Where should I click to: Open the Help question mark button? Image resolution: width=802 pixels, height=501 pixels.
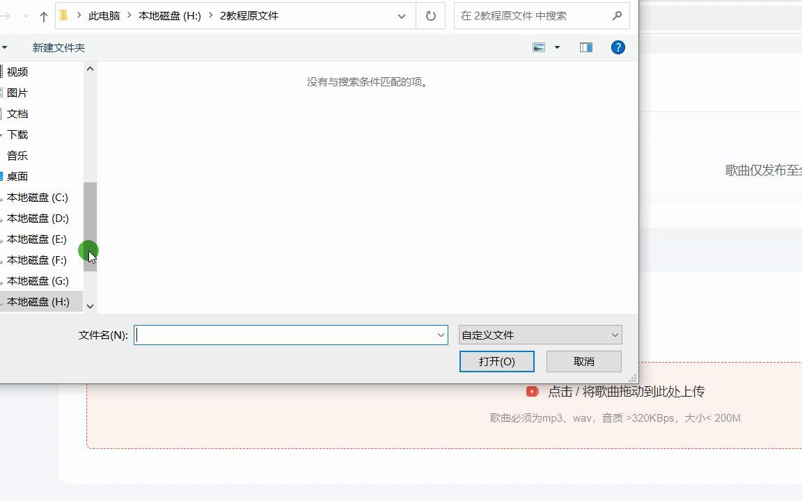coord(618,47)
